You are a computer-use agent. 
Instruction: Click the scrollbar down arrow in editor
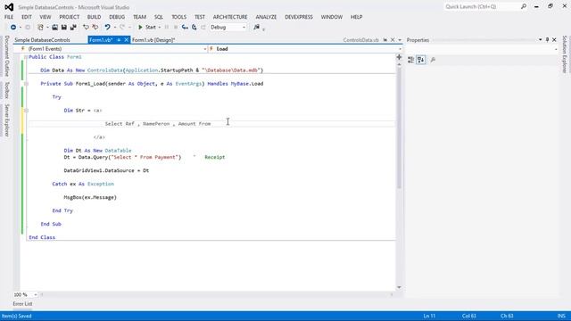[399, 287]
